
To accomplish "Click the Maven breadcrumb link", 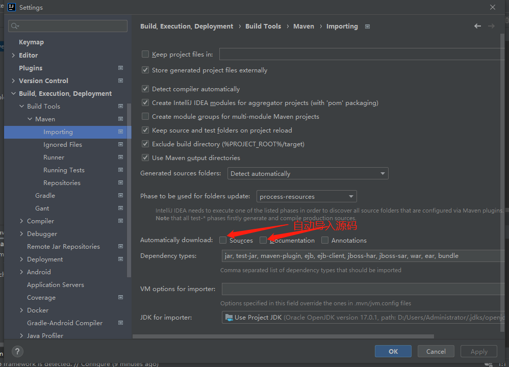I will point(303,27).
